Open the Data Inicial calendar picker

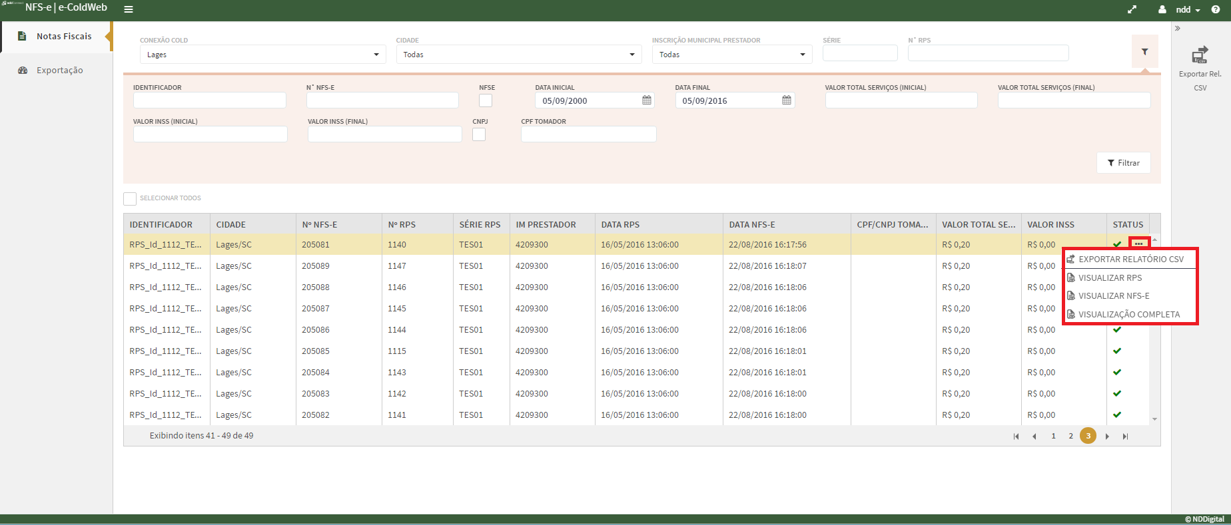pos(646,100)
